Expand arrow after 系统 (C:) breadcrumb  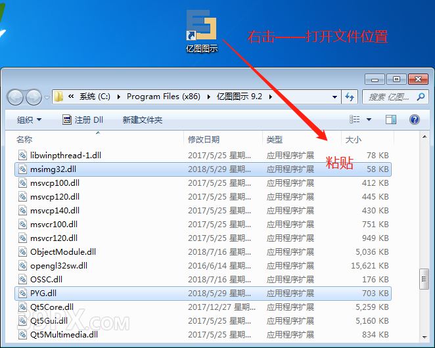[x=118, y=97]
